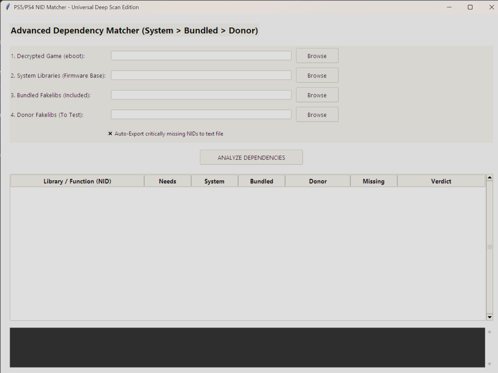498x373 pixels.
Task: Sort by the Verdict column header
Action: coord(441,181)
